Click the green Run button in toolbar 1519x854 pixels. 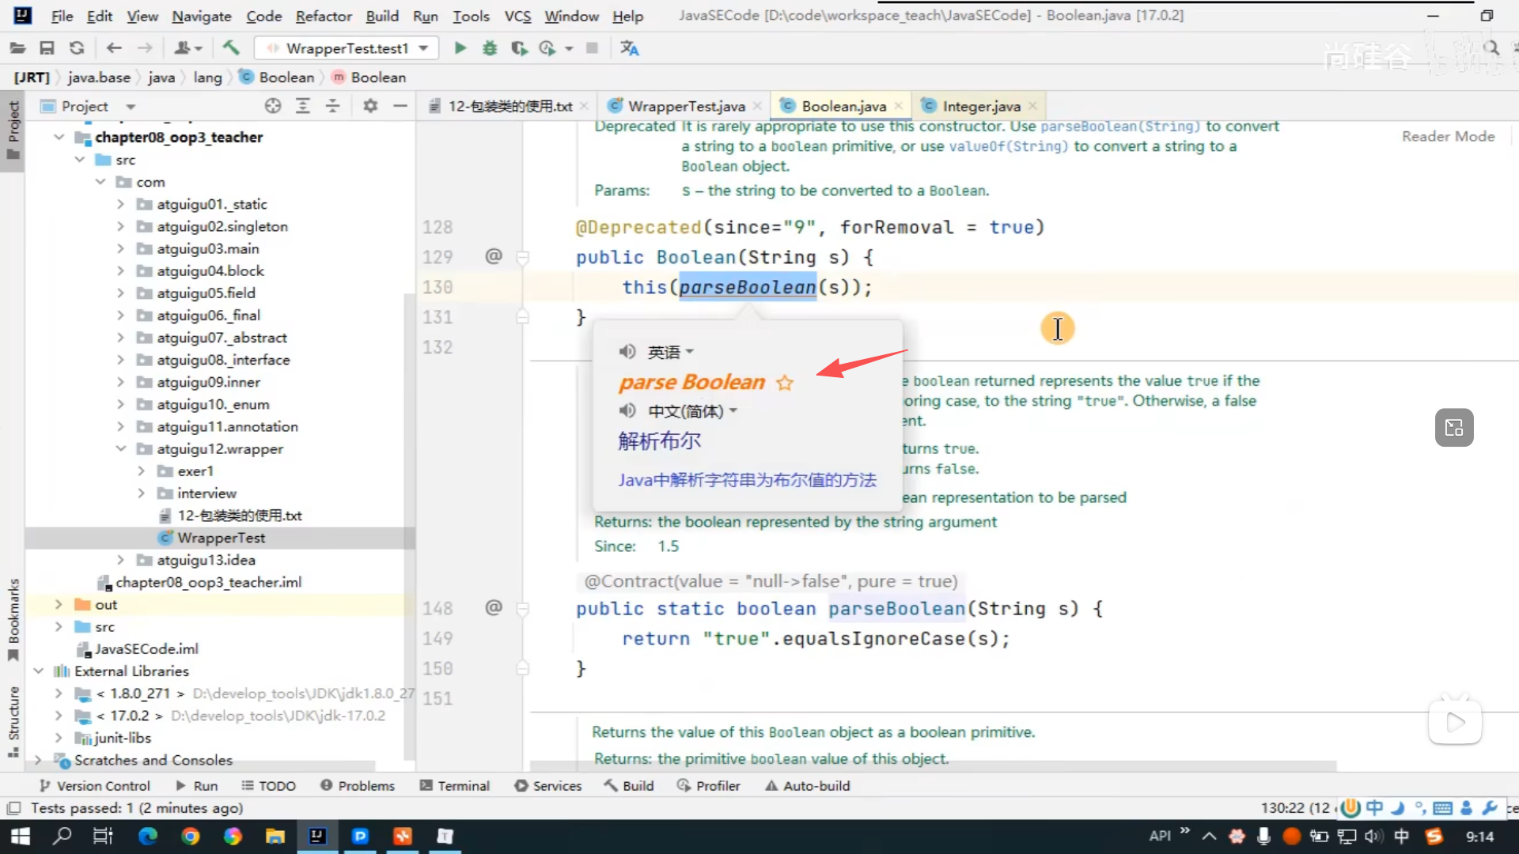click(460, 48)
